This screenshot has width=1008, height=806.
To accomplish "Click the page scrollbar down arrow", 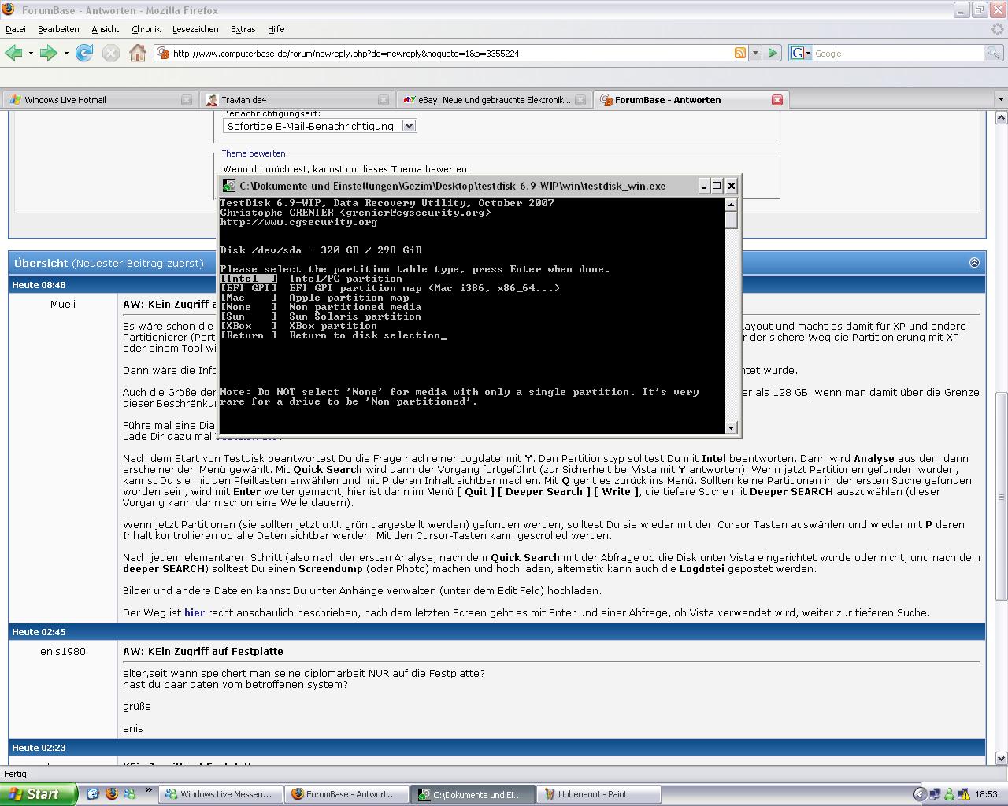I will tap(1001, 758).
